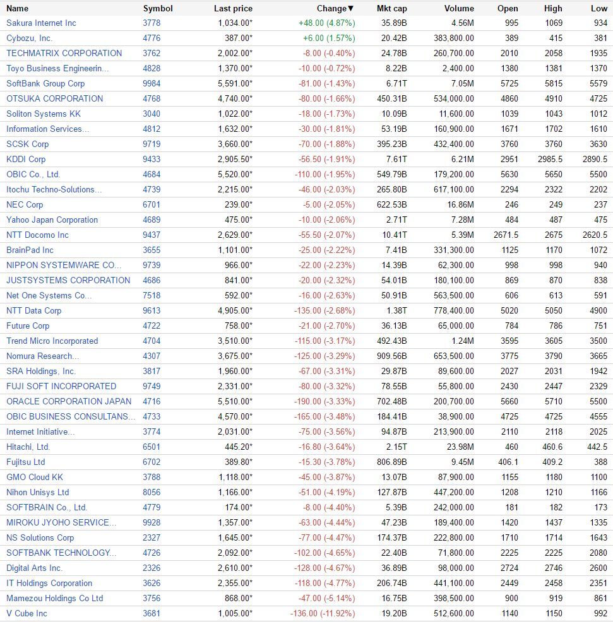The width and height of the screenshot is (613, 622).
Task: Open V Cube Inc company link
Action: click(x=27, y=613)
